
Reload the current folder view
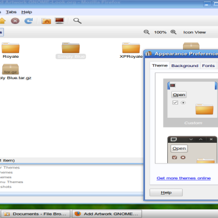click(29, 21)
